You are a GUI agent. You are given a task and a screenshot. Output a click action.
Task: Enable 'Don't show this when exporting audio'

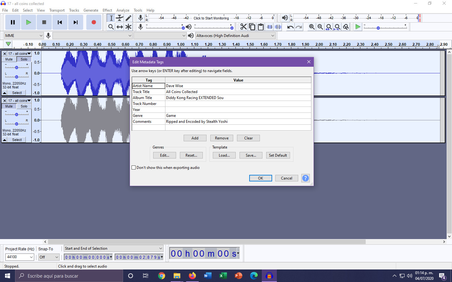pos(133,168)
